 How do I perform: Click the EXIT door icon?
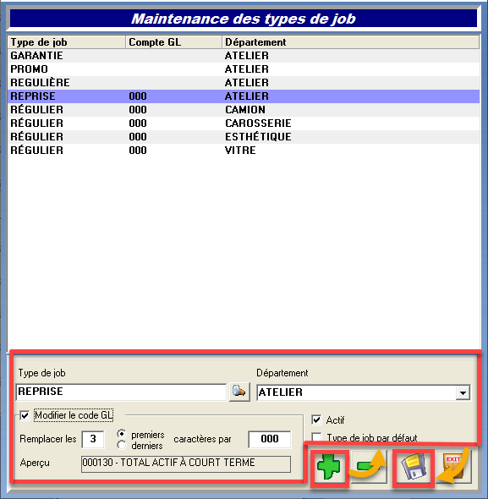tap(452, 467)
